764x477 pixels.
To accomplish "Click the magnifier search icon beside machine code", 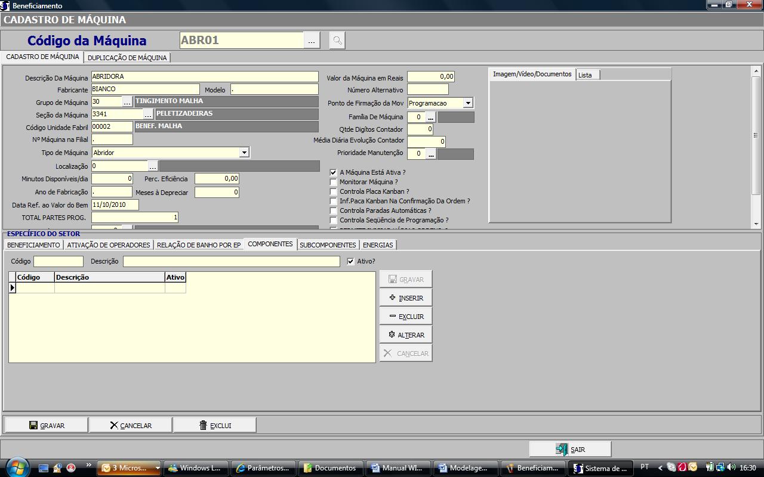I will click(x=337, y=41).
